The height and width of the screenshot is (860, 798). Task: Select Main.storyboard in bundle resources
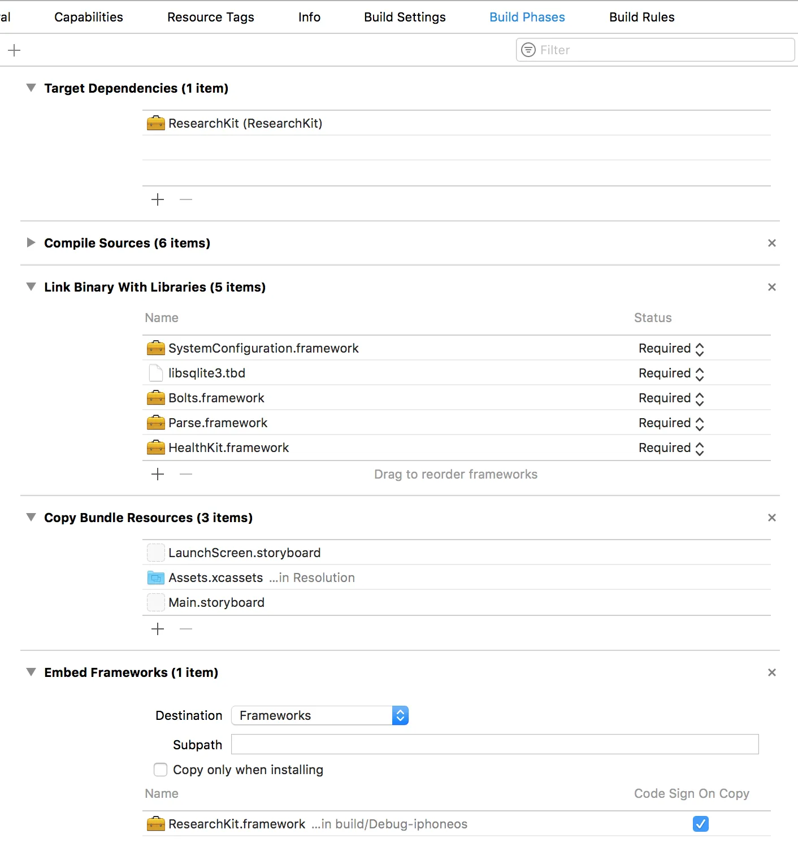[216, 602]
